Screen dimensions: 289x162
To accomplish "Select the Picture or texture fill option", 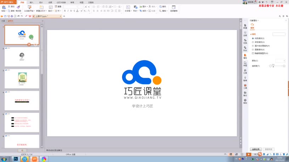I will (253, 46).
